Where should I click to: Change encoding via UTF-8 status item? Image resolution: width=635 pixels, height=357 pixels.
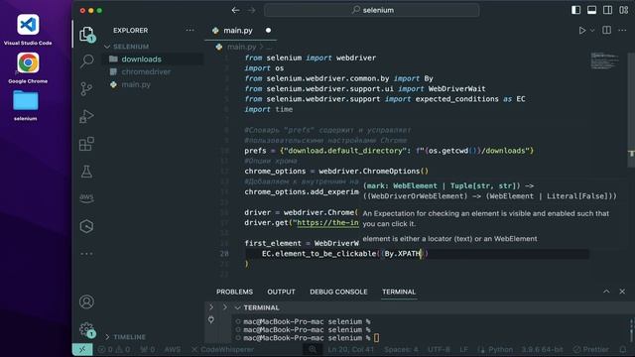click(439, 349)
